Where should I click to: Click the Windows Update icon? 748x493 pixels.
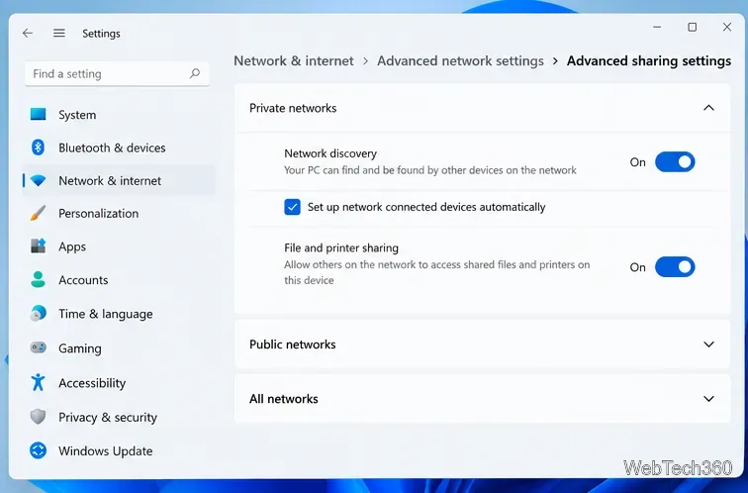click(x=39, y=450)
